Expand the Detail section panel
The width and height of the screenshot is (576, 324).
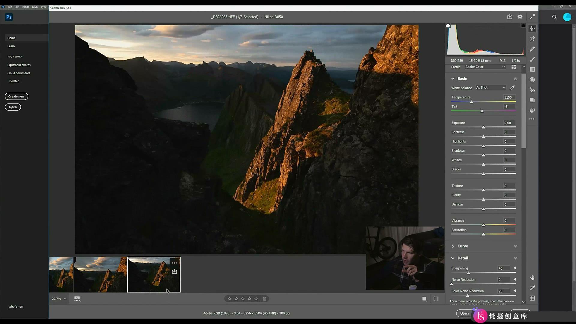click(x=453, y=258)
